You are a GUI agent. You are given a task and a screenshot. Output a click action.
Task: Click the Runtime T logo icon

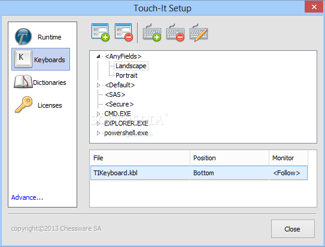23,36
